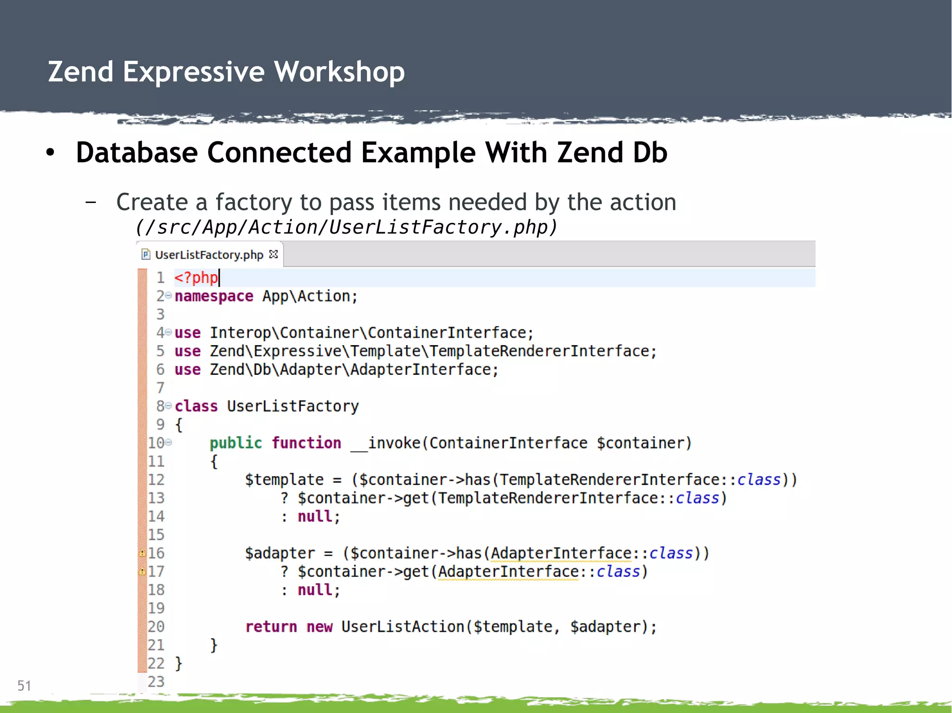Viewport: 952px width, 713px height.
Task: Collapse the __invoke function fold on line 10
Action: (169, 442)
